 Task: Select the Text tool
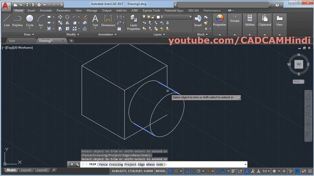click(95, 21)
